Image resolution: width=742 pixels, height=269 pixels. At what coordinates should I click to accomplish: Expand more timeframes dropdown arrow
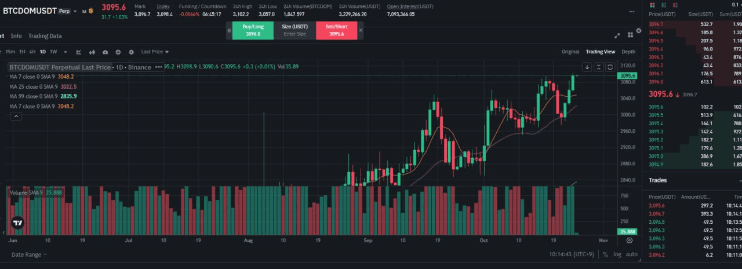tap(66, 52)
